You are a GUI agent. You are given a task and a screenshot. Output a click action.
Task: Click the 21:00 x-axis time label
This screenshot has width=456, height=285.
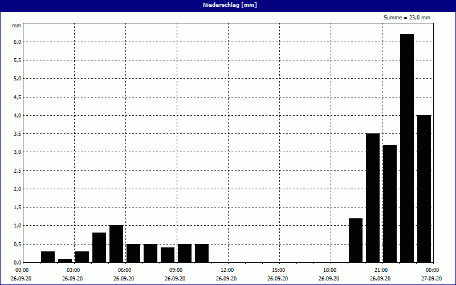[x=381, y=270]
